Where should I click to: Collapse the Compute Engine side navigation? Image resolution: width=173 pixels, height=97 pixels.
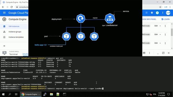4,46
